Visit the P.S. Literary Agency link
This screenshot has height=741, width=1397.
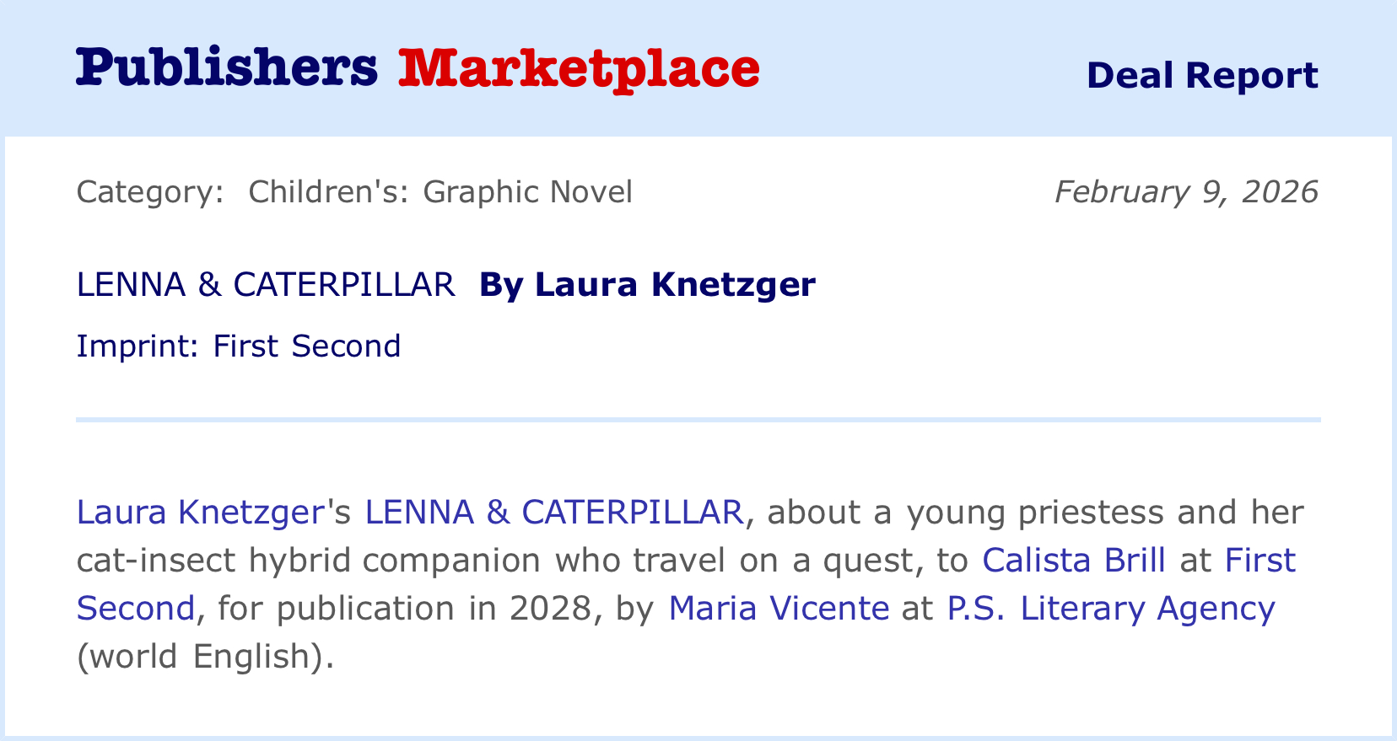pyautogui.click(x=1110, y=609)
